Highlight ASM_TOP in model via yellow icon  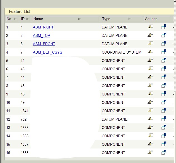150,35
